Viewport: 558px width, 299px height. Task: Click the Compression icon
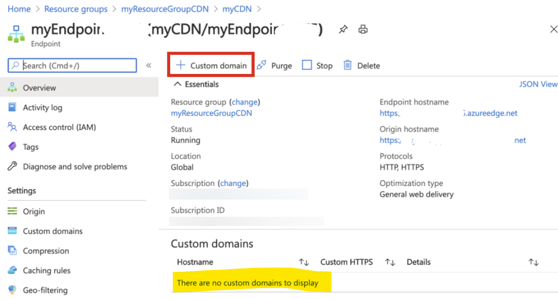click(x=12, y=250)
